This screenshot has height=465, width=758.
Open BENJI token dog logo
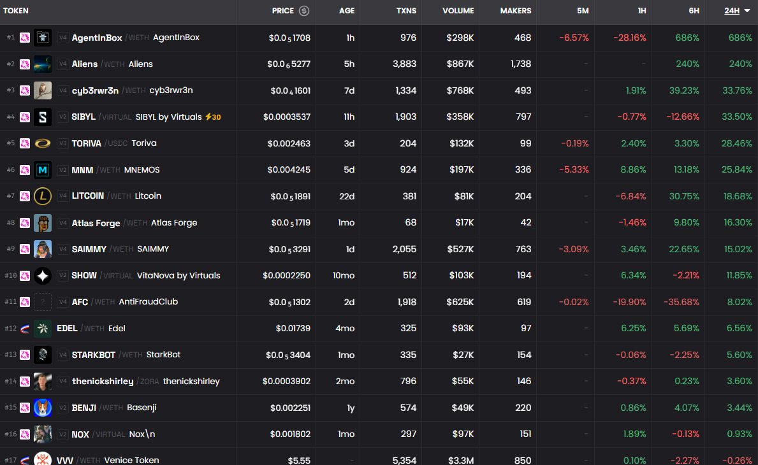(x=43, y=408)
